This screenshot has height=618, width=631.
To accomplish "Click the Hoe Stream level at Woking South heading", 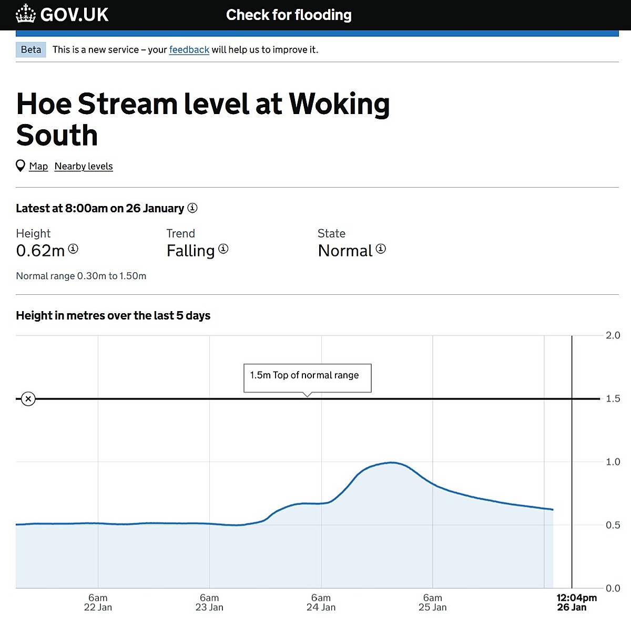I will [x=203, y=120].
